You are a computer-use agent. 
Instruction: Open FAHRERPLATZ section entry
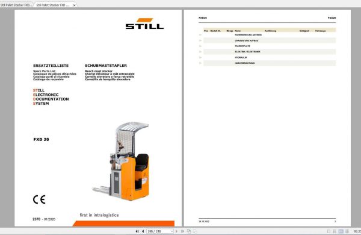tap(242, 46)
